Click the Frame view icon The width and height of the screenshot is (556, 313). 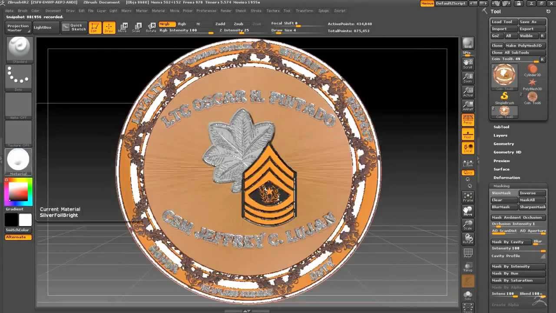(468, 196)
